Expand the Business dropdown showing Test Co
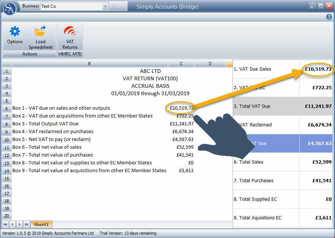335x238 pixels. [105, 6]
